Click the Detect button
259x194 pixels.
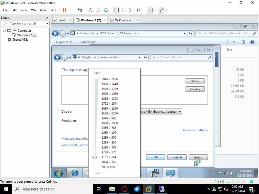[195, 81]
